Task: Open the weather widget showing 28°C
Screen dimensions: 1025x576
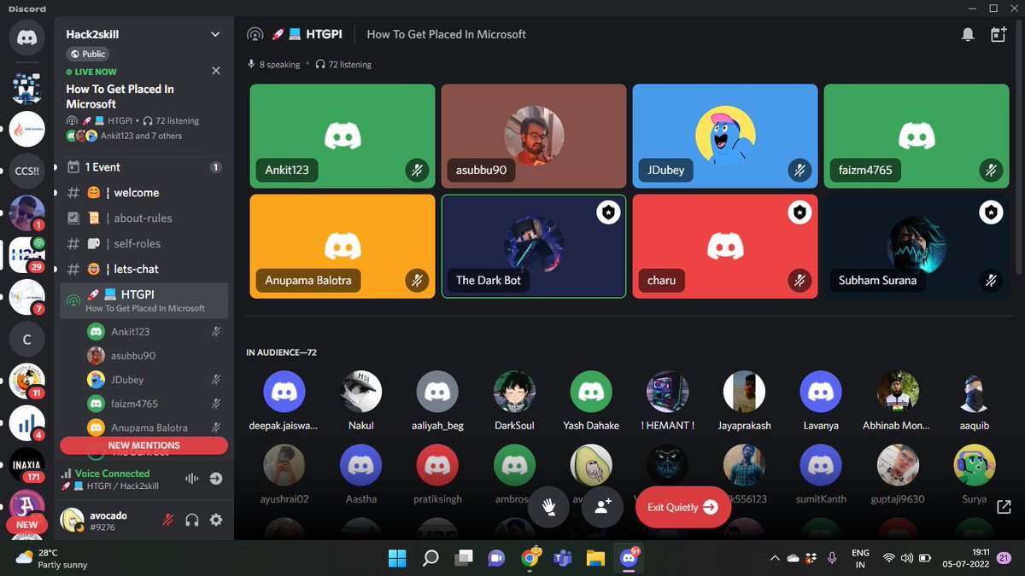Action: coord(51,558)
